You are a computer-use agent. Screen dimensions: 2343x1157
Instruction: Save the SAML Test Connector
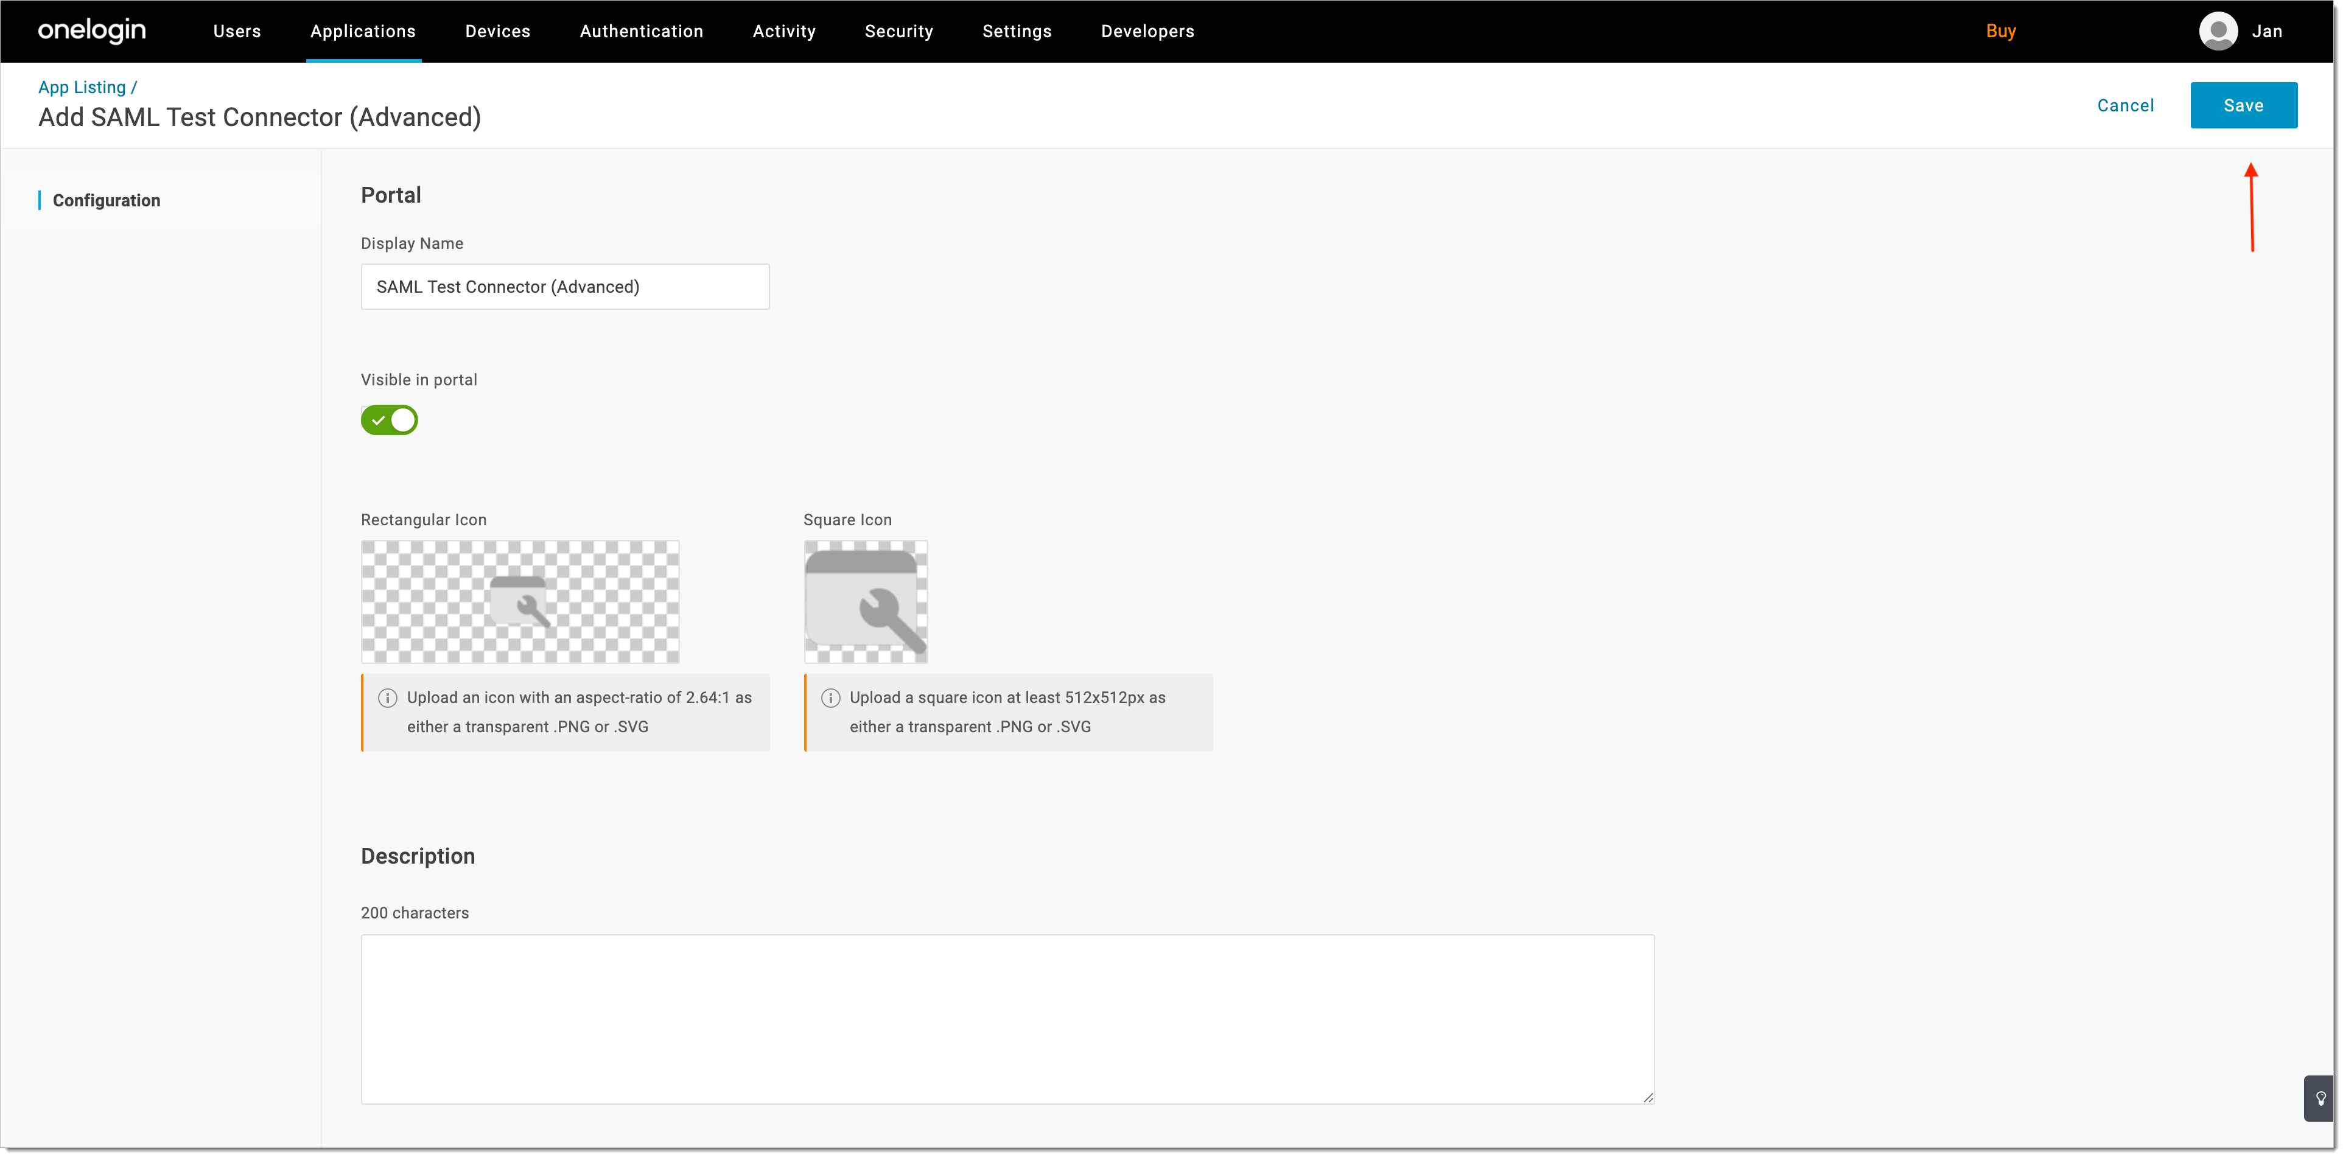pyautogui.click(x=2244, y=105)
